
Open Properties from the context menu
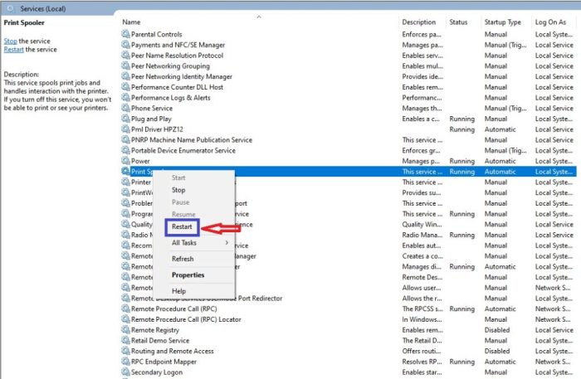pos(188,275)
